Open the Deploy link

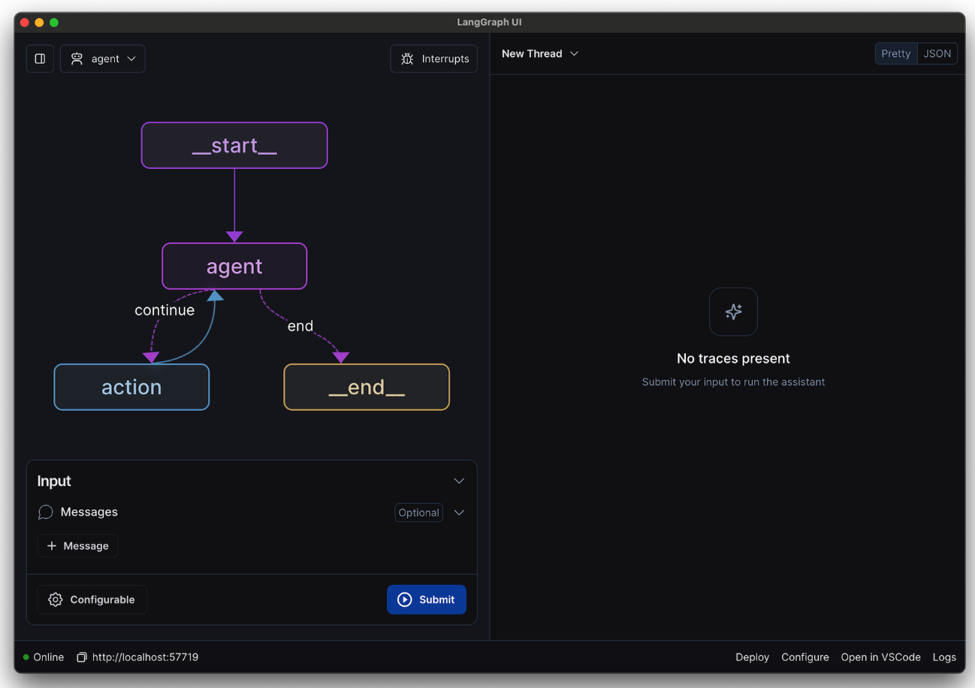[753, 657]
